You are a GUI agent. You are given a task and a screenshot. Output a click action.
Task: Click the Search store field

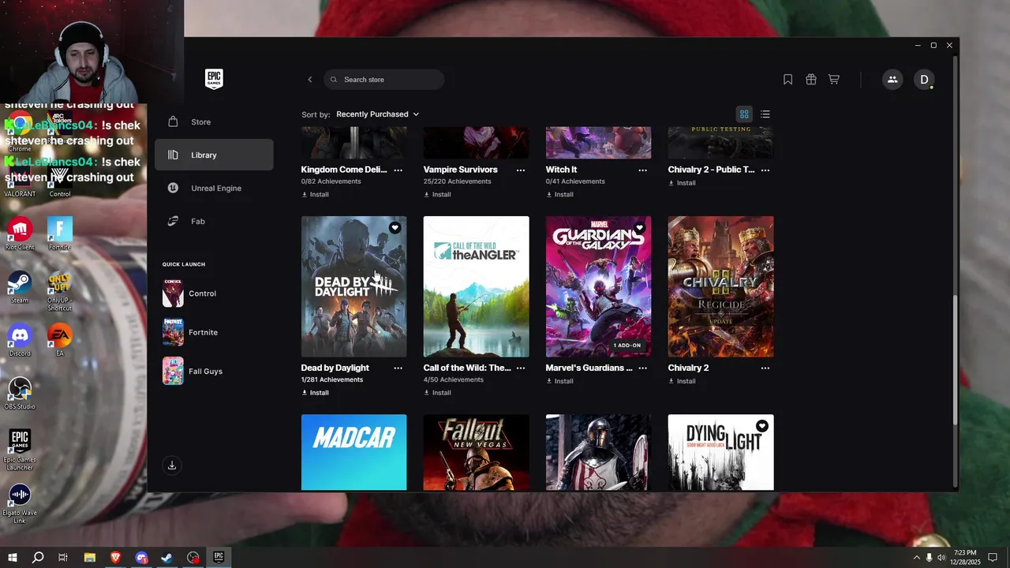[x=383, y=80]
